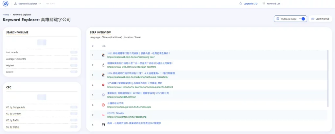Click KD by Traffic label

tap(13, 120)
